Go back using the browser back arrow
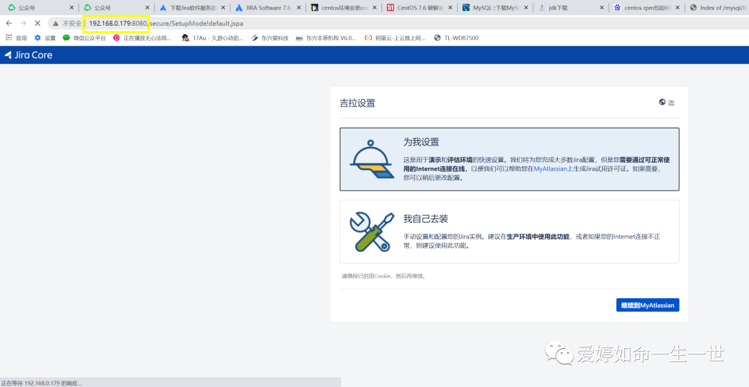749x387 pixels. [x=9, y=23]
